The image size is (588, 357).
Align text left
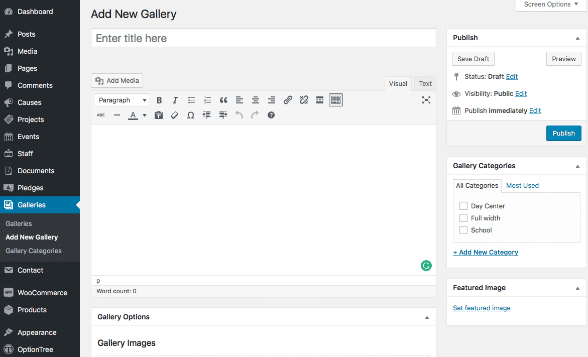[x=239, y=100]
